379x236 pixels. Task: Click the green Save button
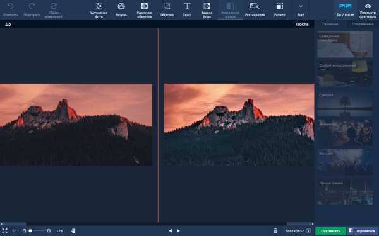point(330,231)
